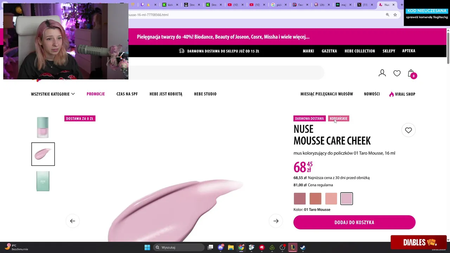Switch to the Google 'pick' tab
The width and height of the screenshot is (450, 253).
(x=278, y=5)
